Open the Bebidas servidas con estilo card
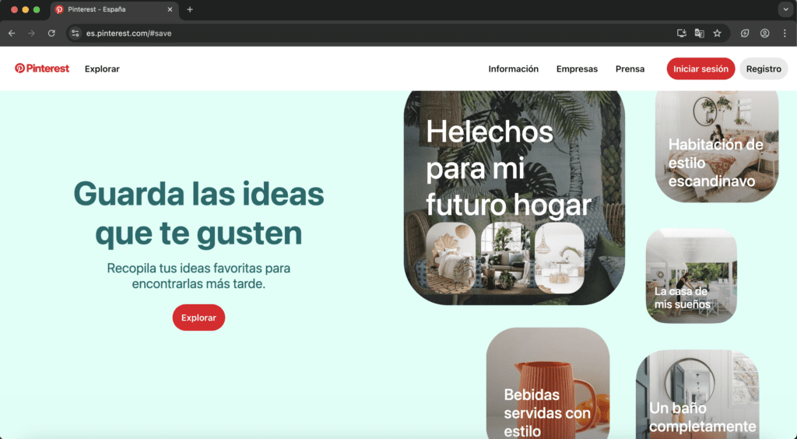The image size is (797, 439). click(548, 383)
